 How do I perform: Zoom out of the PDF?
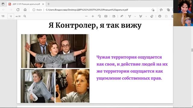(x=86, y=16)
